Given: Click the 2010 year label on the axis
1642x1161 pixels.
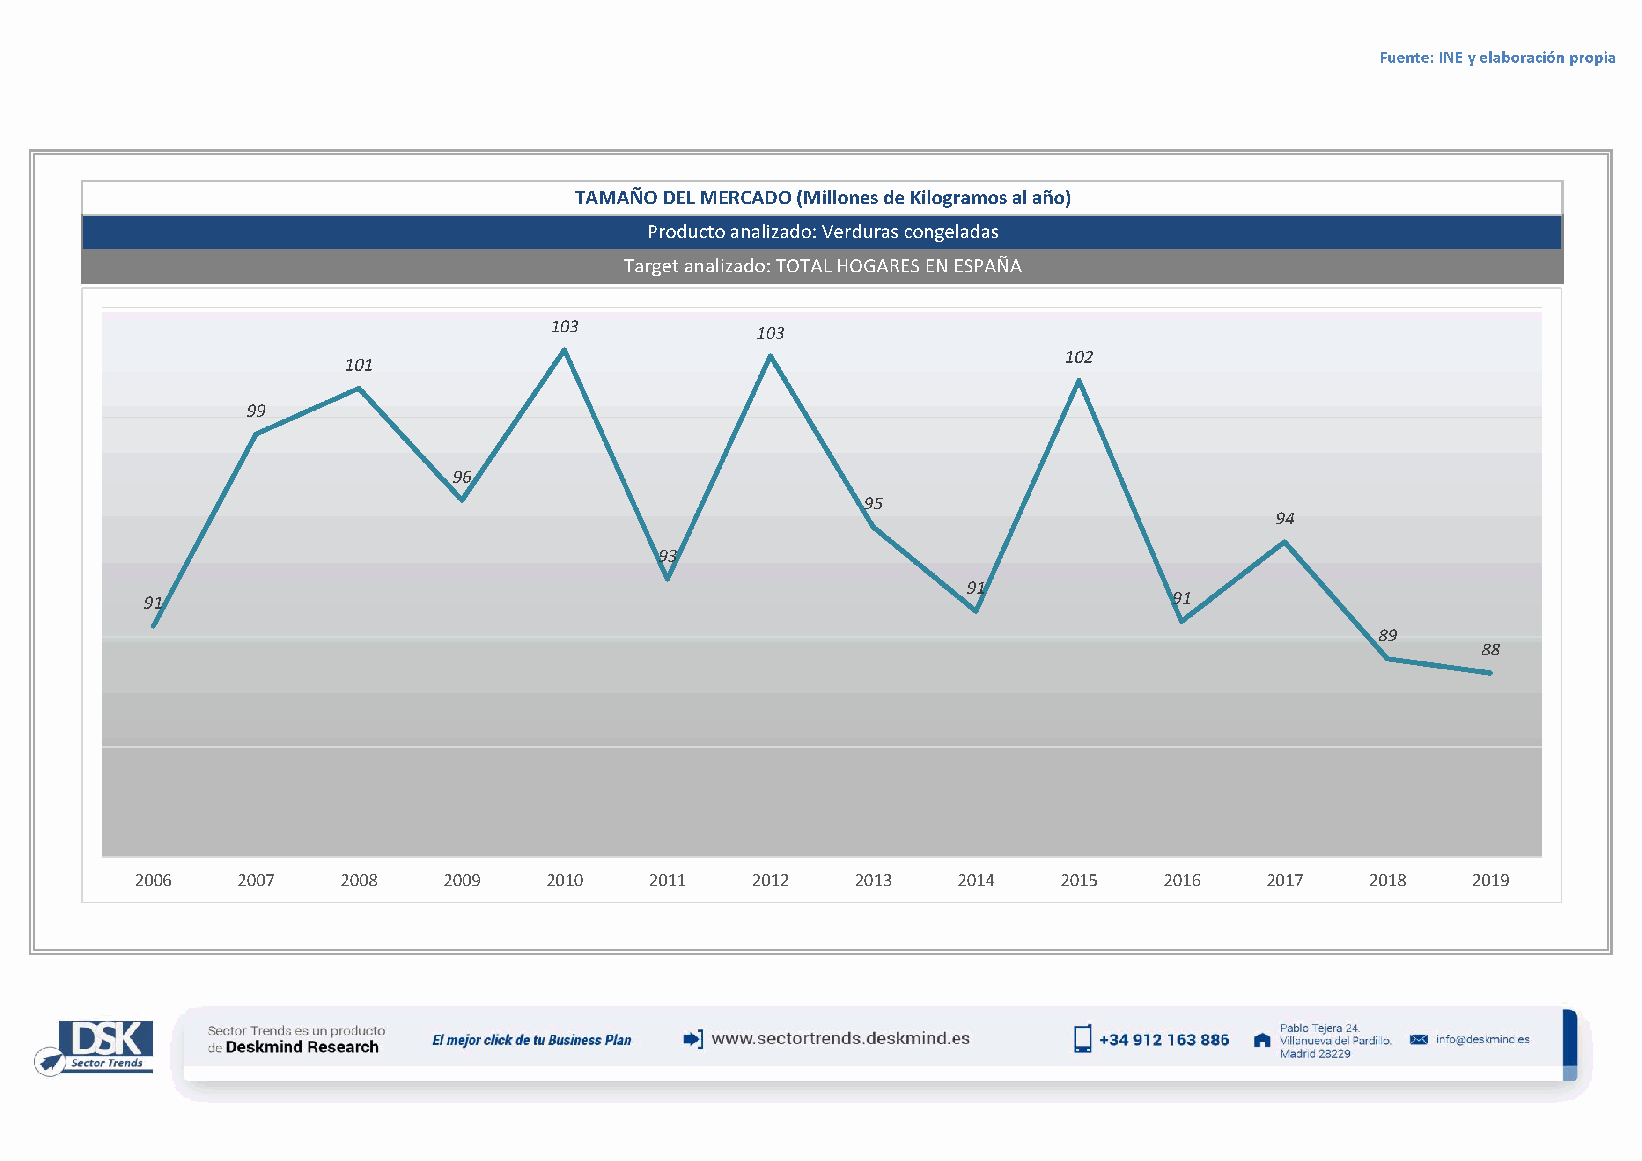Looking at the screenshot, I should pos(564,881).
